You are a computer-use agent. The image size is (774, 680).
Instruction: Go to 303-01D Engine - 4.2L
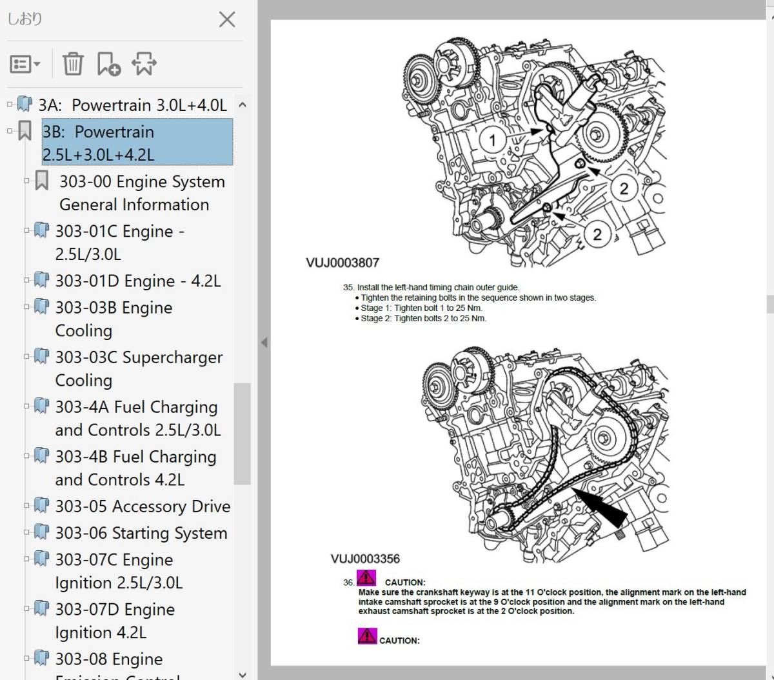click(x=138, y=281)
